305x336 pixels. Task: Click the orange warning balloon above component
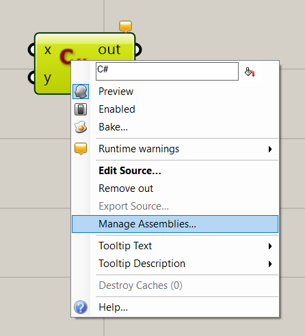125,26
